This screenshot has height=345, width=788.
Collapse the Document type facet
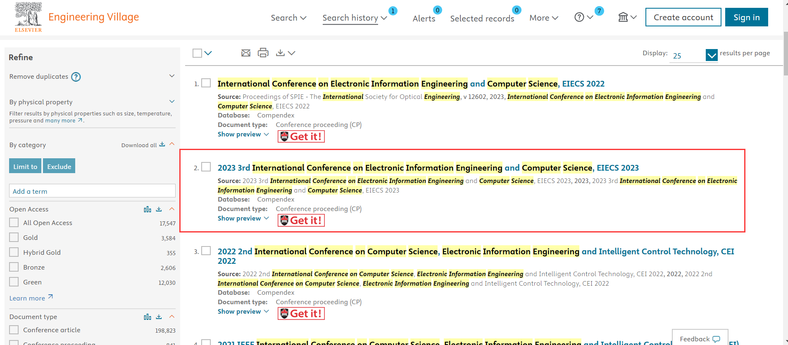(x=172, y=317)
